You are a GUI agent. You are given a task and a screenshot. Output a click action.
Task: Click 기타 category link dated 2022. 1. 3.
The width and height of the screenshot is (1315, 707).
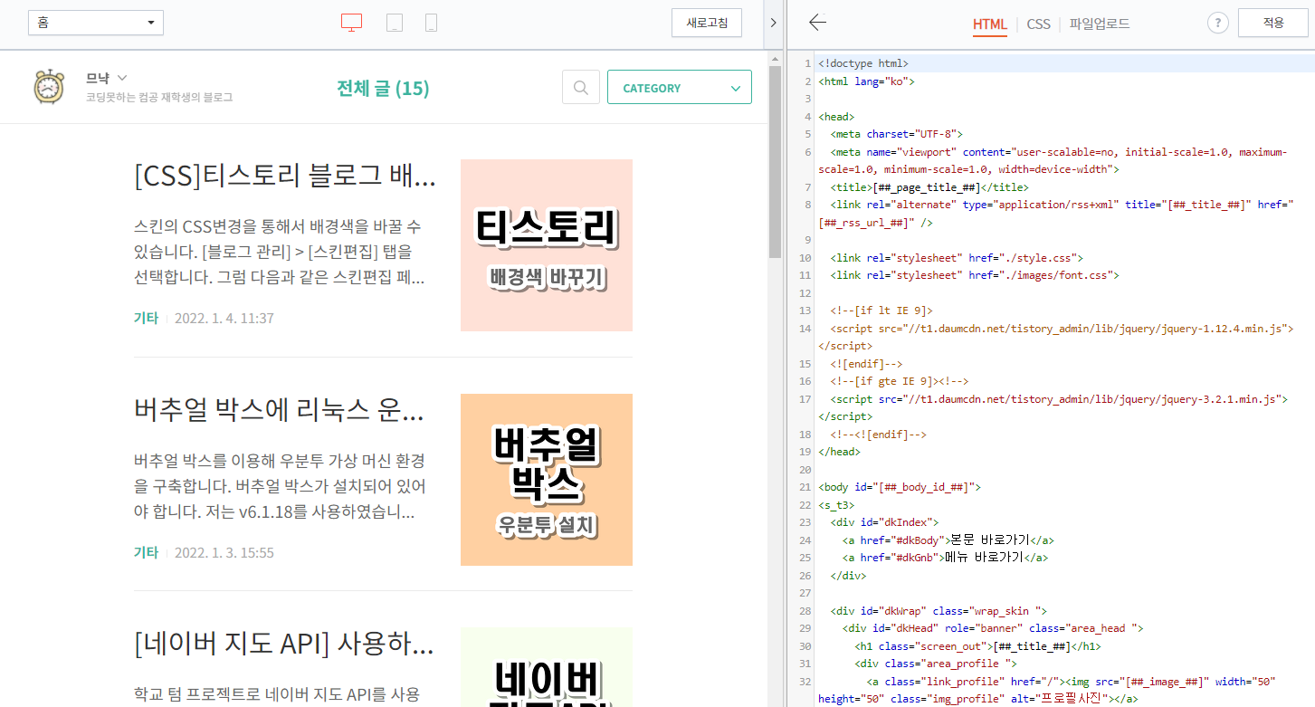(146, 553)
